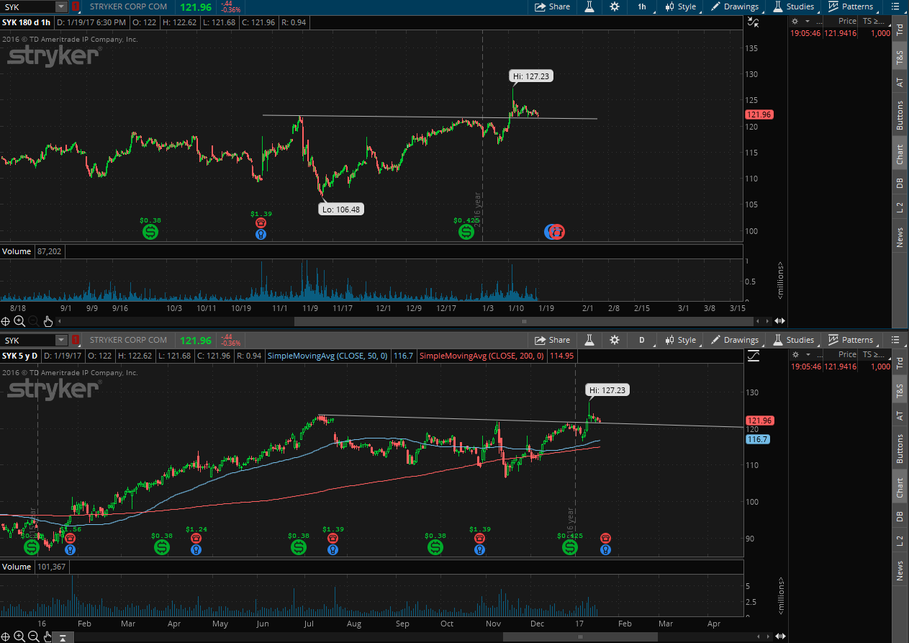Image resolution: width=909 pixels, height=643 pixels.
Task: Click the red symbol link indicator in the lower chart
Action: point(75,340)
